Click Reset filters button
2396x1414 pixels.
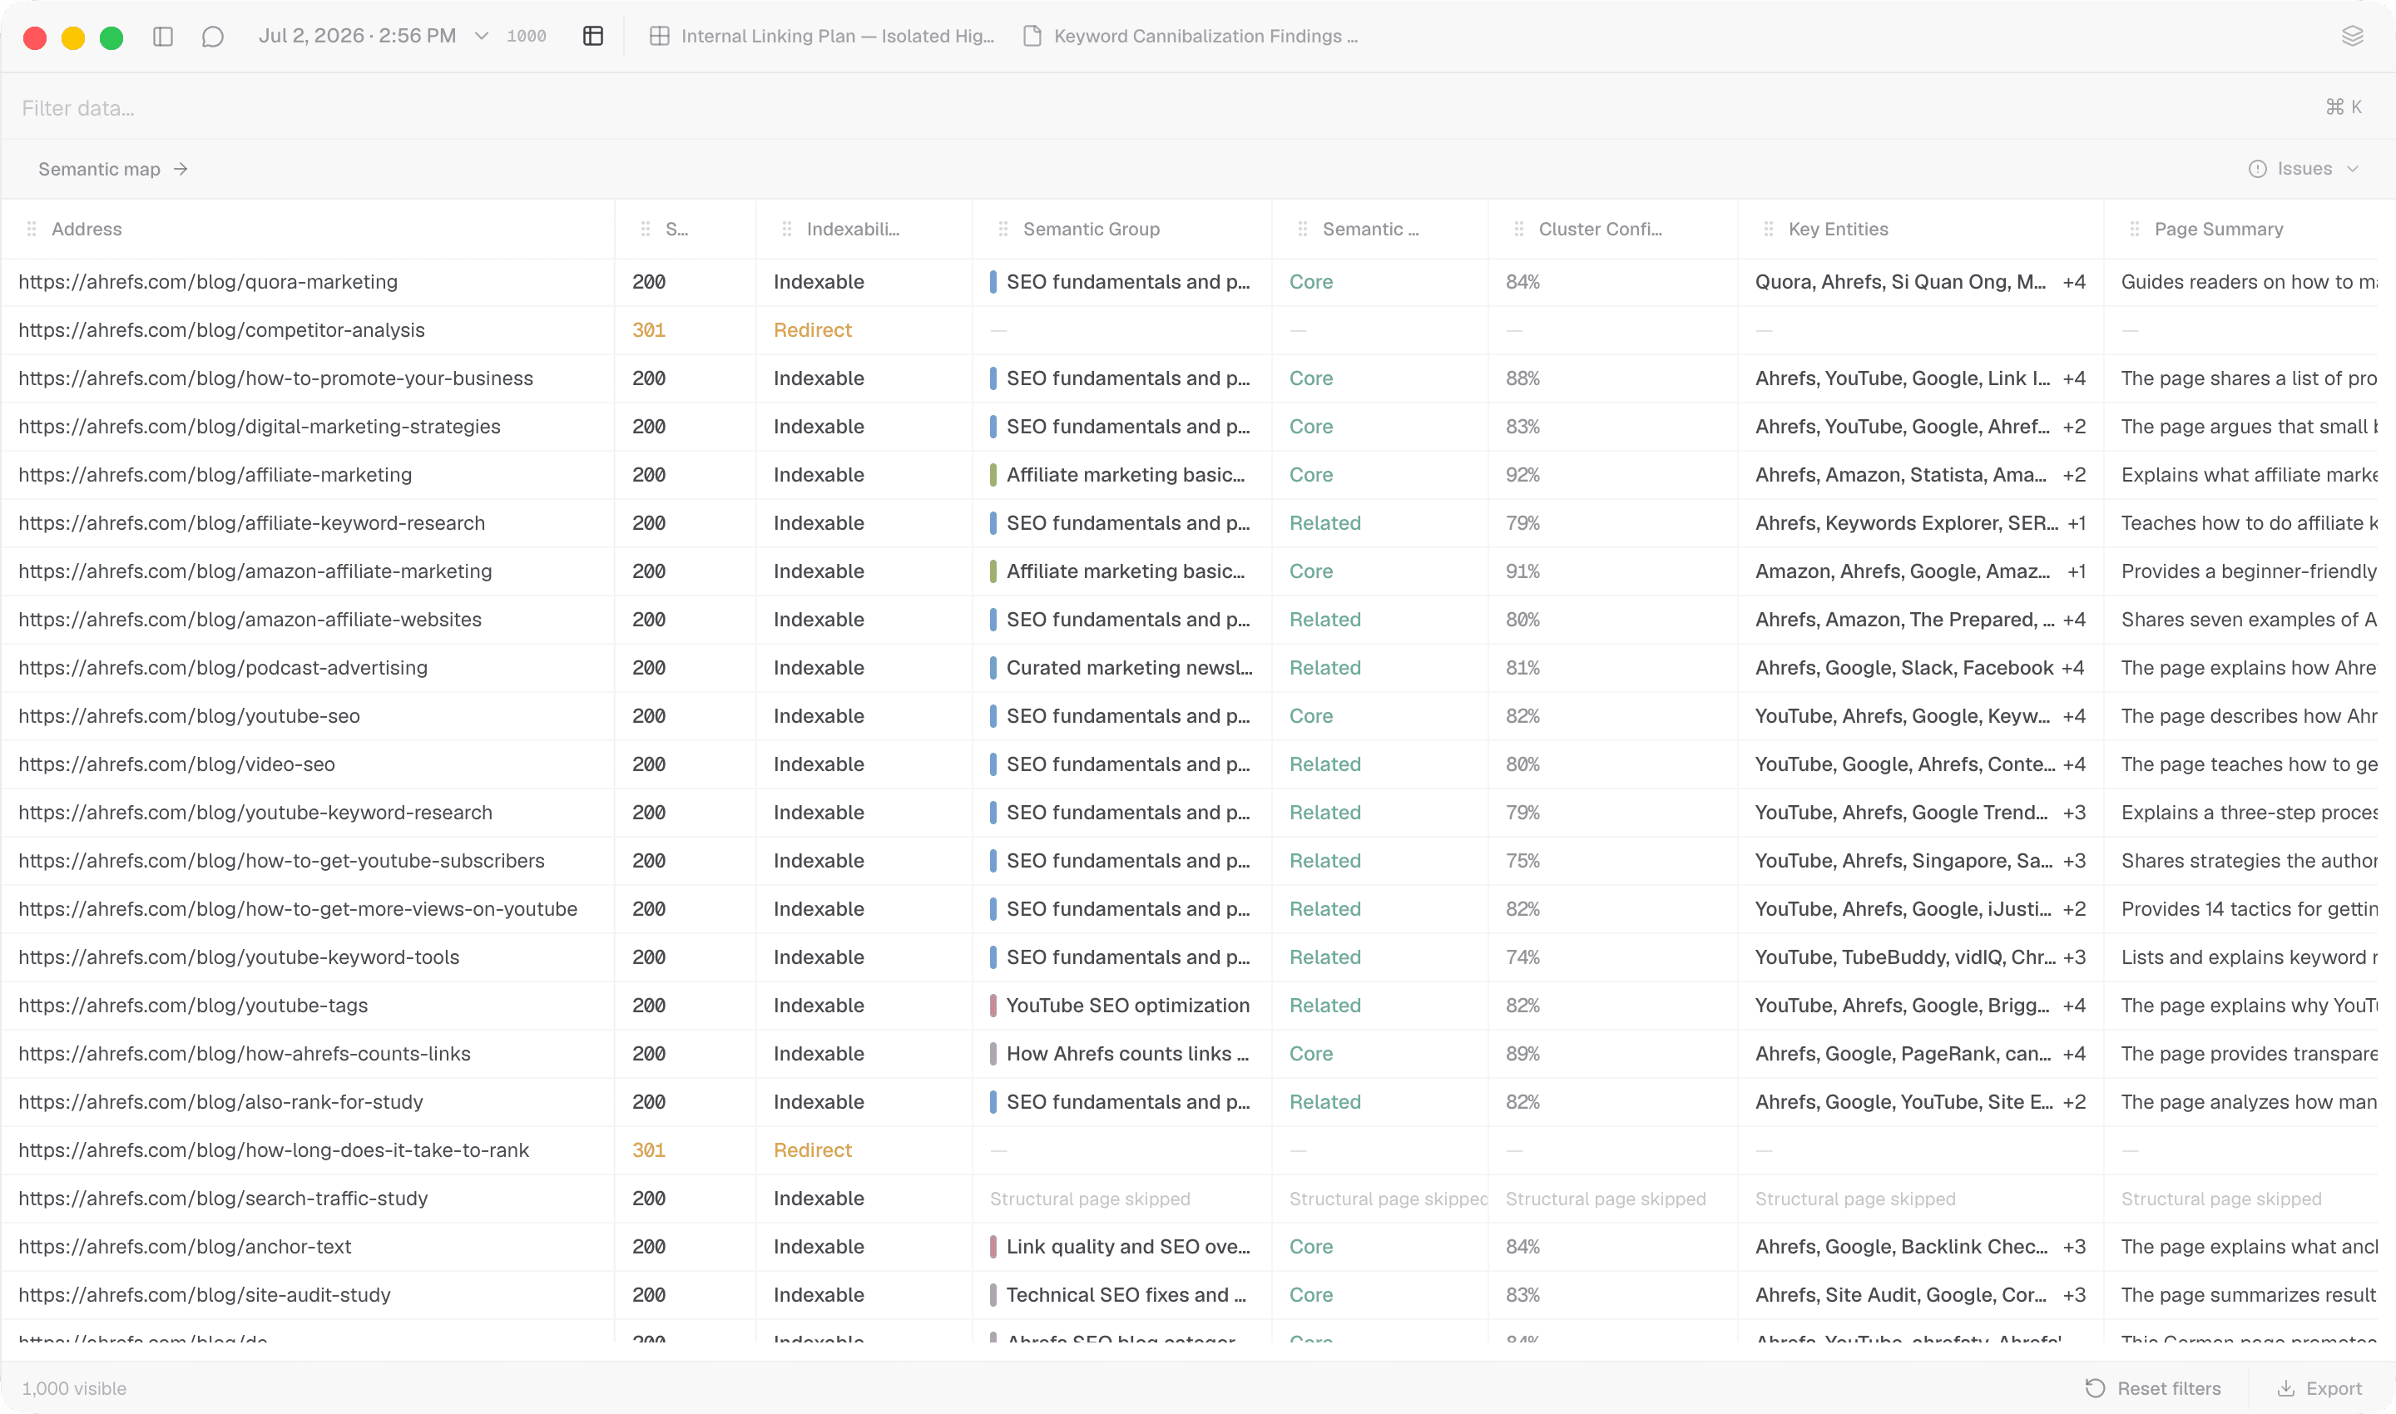tap(2153, 1388)
